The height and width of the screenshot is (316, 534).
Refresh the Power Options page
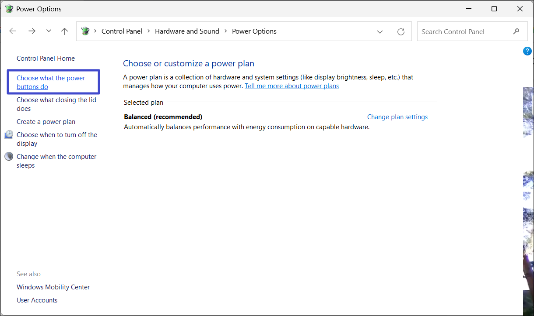tap(400, 31)
